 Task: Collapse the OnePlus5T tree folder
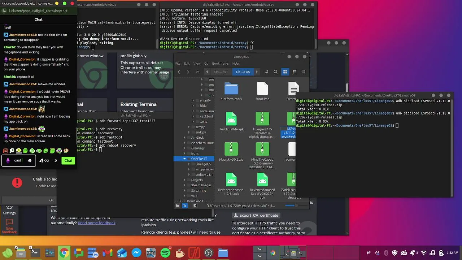[x=184, y=159]
